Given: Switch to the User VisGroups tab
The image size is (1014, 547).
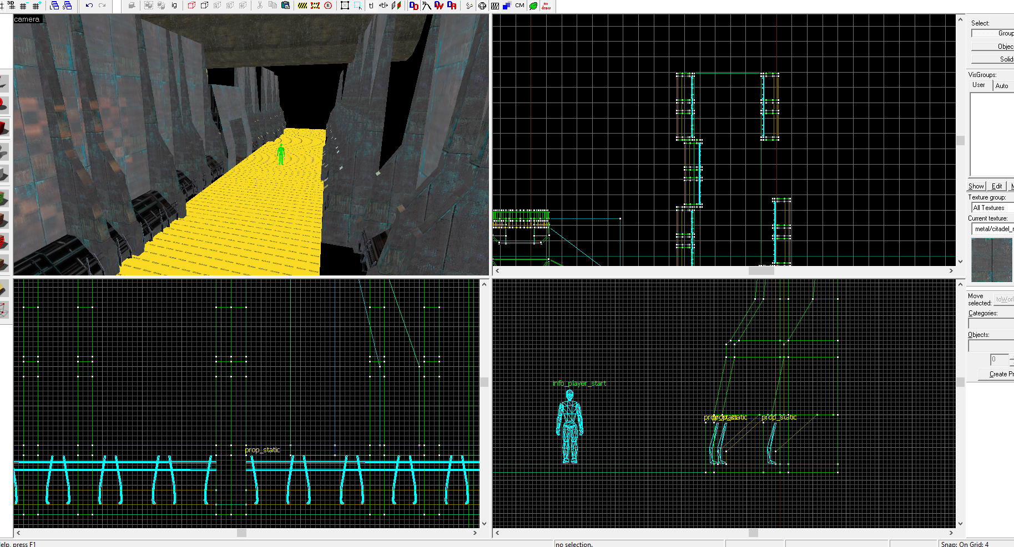Looking at the screenshot, I should [979, 85].
